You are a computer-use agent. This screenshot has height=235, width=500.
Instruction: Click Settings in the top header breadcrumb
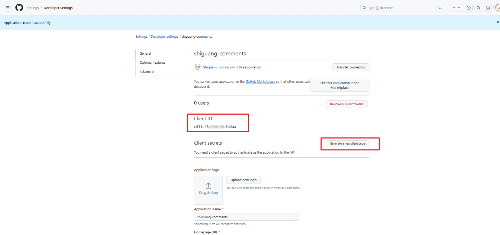[x=33, y=8]
